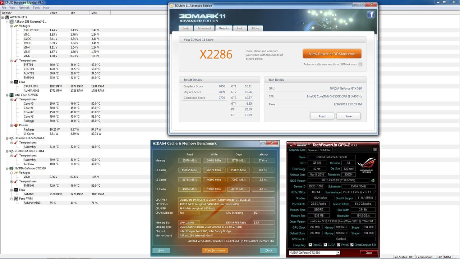Switch to the Sensors tab in GPU-Z
Screen dimensions: 460x259
tap(313, 150)
